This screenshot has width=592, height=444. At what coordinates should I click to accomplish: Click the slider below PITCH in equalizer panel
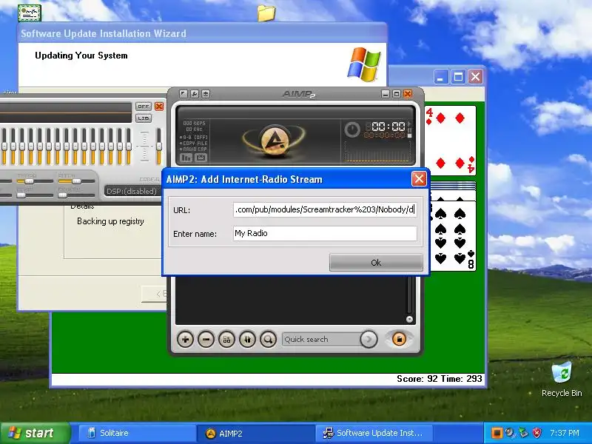[x=76, y=195]
